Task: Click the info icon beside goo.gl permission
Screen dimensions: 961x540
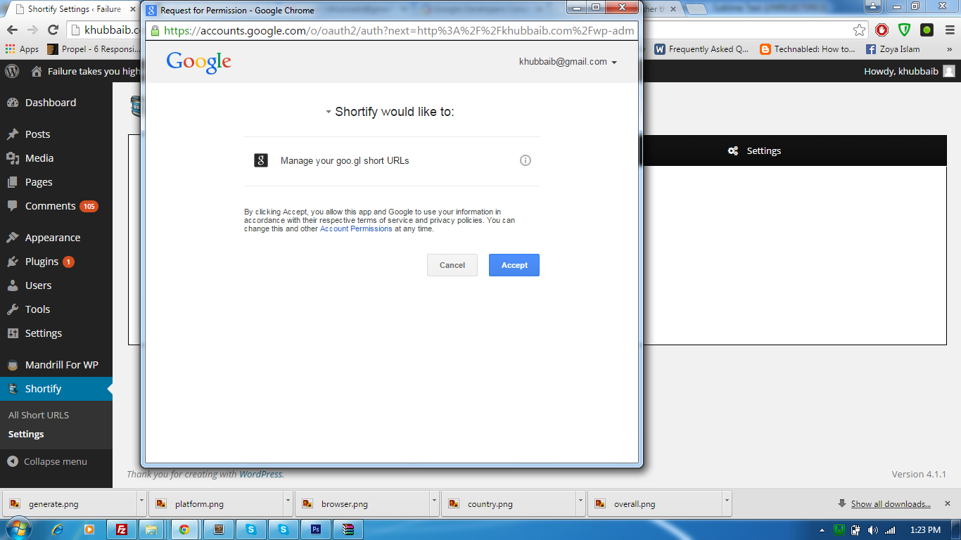Action: [525, 160]
